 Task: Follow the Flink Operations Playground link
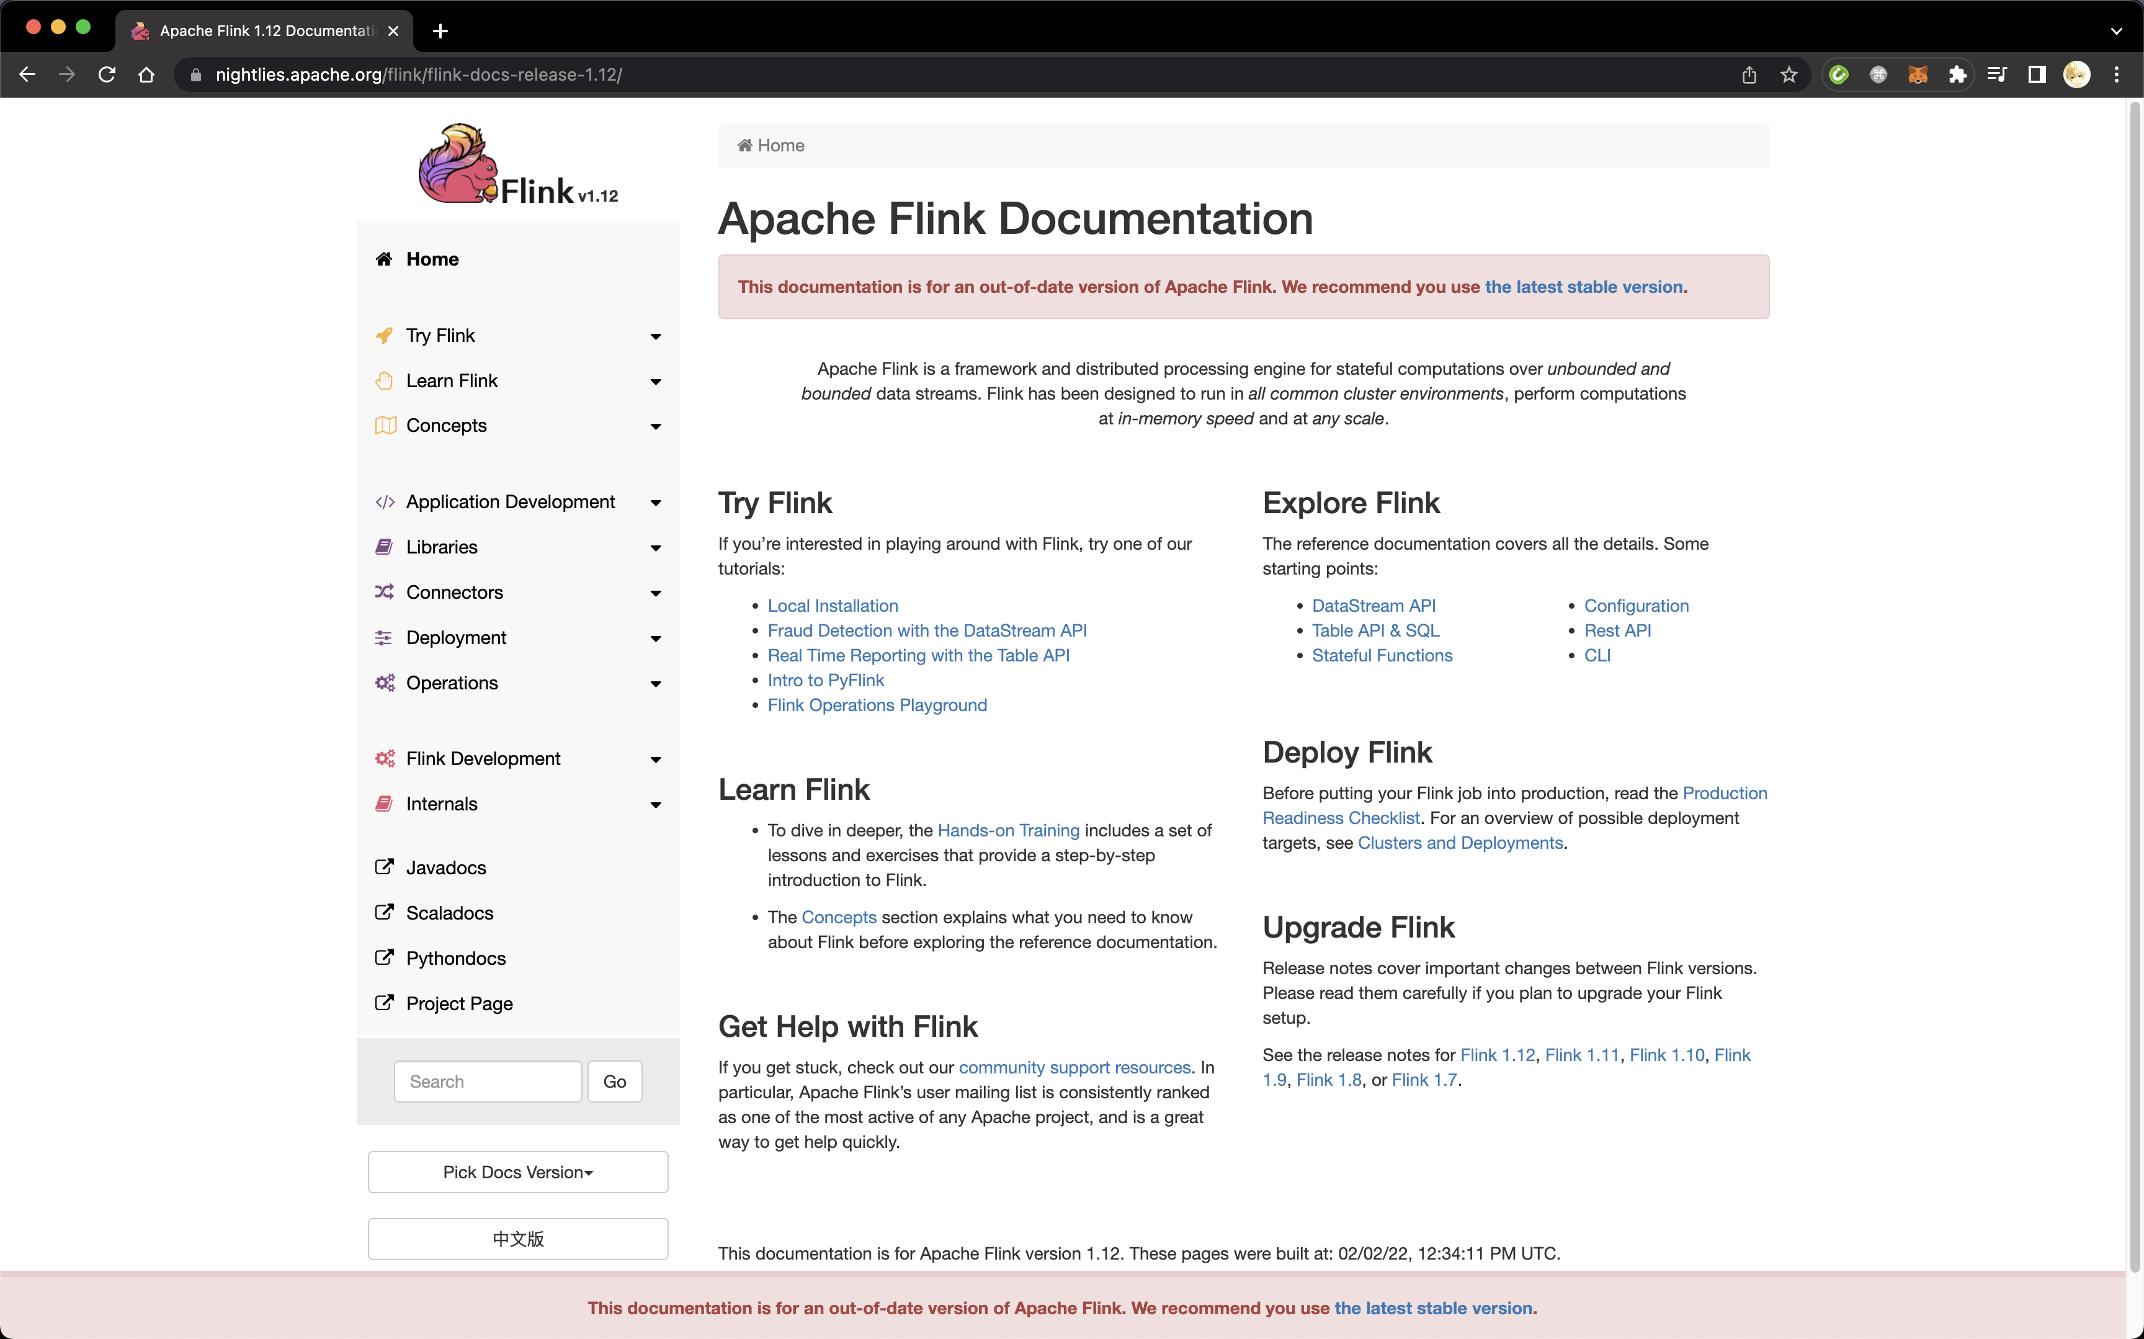(x=877, y=705)
